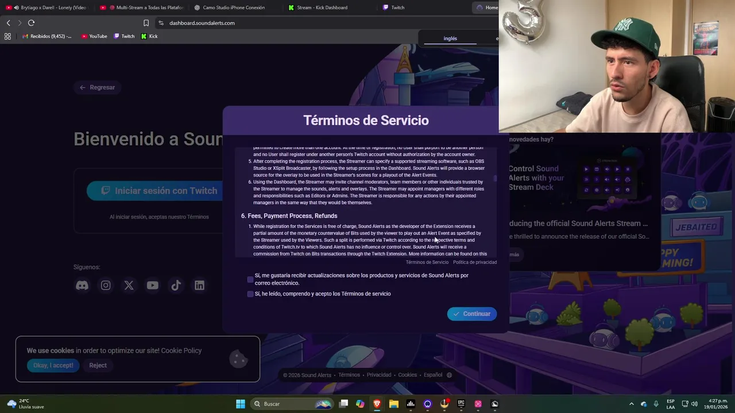735x413 pixels.
Task: Click the Continuar button
Action: pyautogui.click(x=472, y=314)
